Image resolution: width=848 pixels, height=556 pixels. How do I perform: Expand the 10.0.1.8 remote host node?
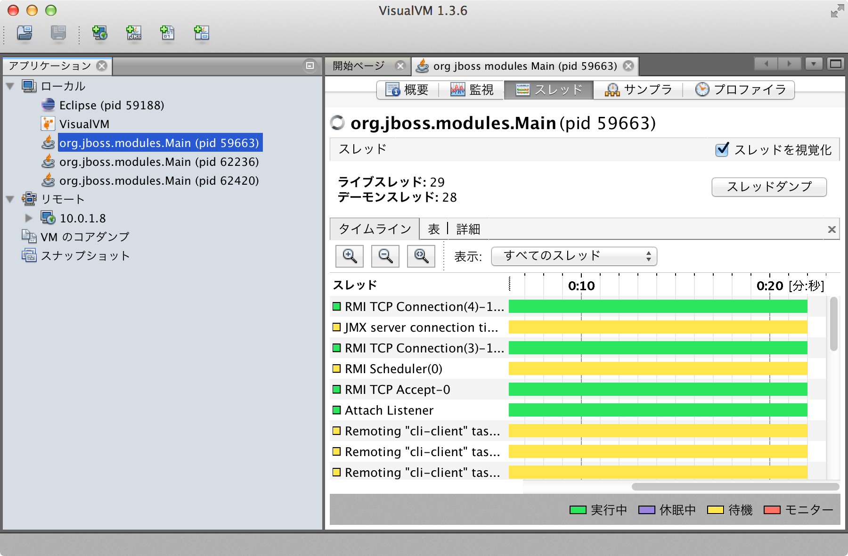29,218
